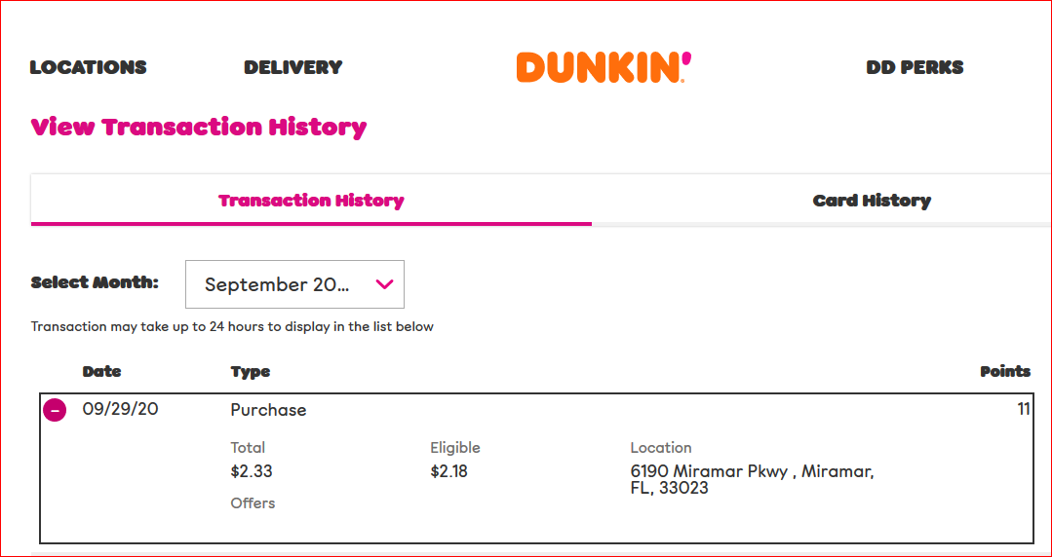
Task: Click the 11 points value
Action: click(1023, 410)
